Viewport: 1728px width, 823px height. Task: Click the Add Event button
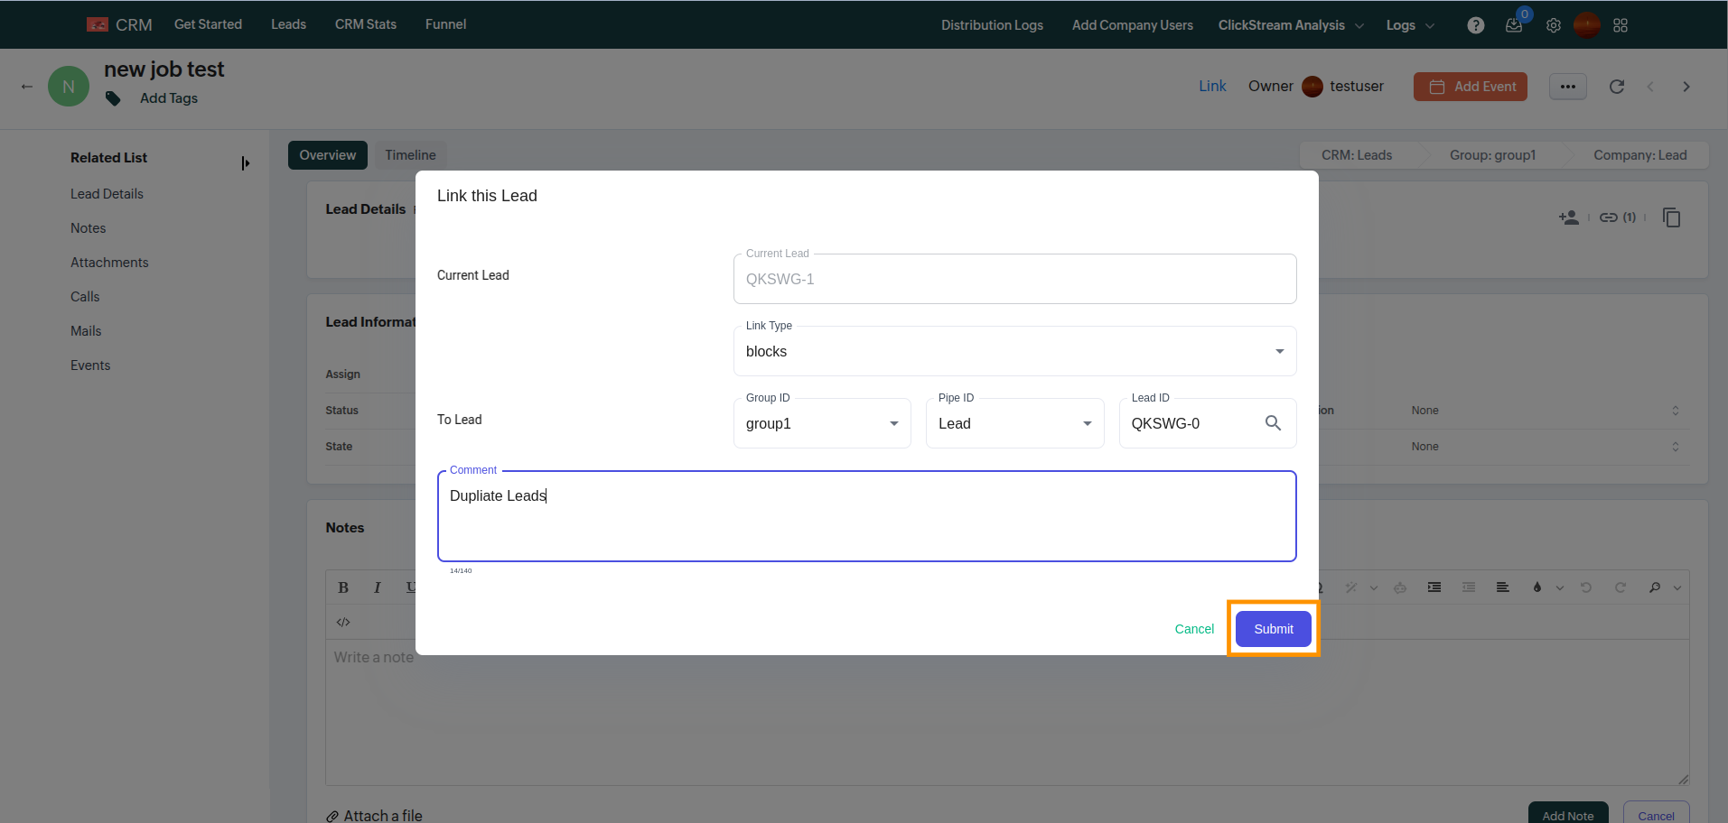click(x=1471, y=87)
